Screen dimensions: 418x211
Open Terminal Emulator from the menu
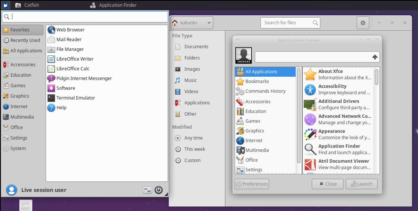[75, 98]
